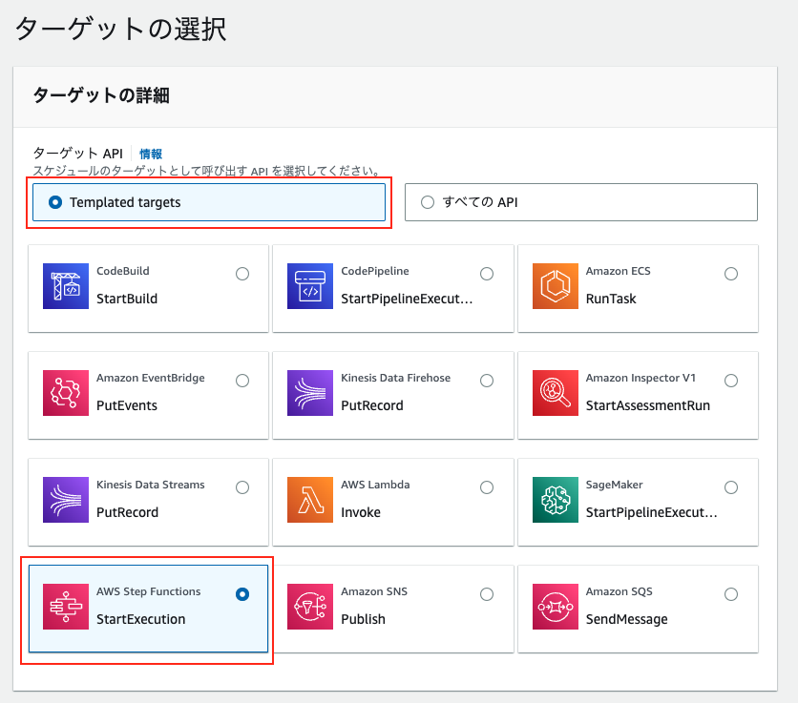
Task: Choose the Amazon SQS SendMessage radio button
Action: [731, 594]
